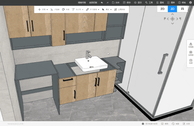Click the undo arrow in top bar
The width and height of the screenshot is (194, 126).
click(102, 2)
